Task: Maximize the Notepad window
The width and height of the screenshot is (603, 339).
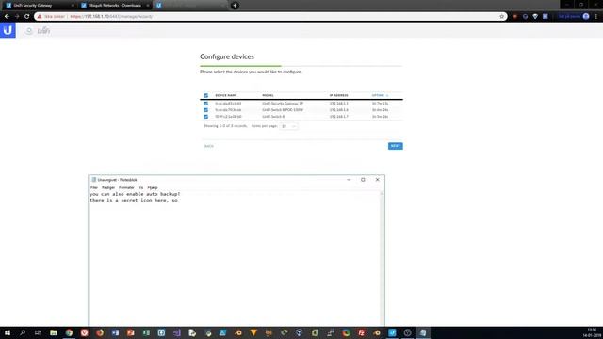Action: point(363,180)
